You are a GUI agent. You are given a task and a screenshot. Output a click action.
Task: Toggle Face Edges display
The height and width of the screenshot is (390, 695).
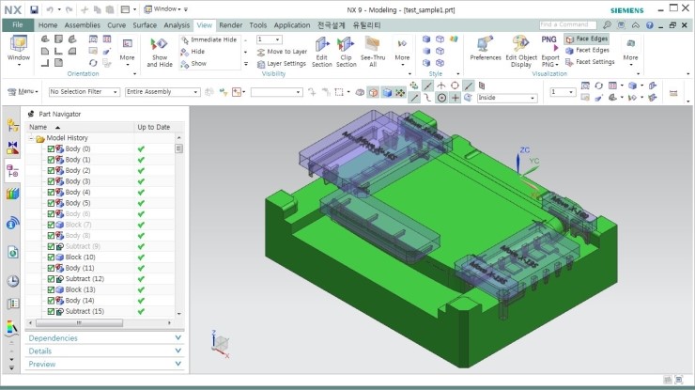tap(587, 39)
